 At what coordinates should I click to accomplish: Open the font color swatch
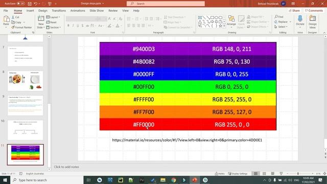pos(118,26)
